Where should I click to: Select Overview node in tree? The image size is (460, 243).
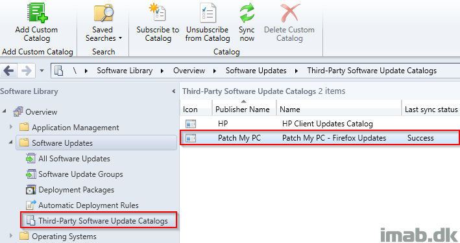click(x=41, y=112)
